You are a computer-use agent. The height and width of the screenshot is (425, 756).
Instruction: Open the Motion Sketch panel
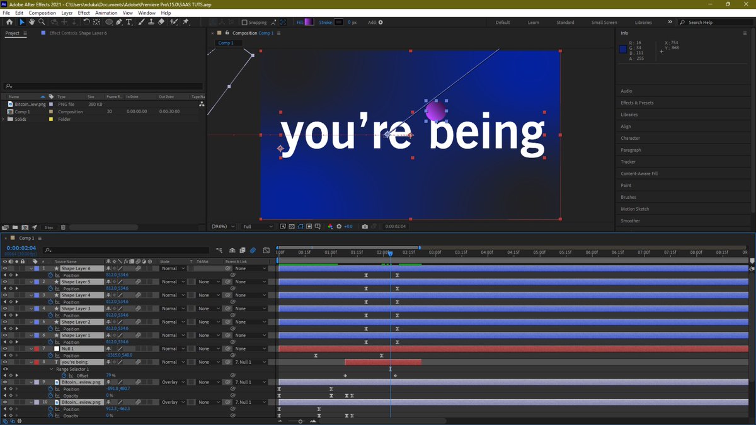634,209
